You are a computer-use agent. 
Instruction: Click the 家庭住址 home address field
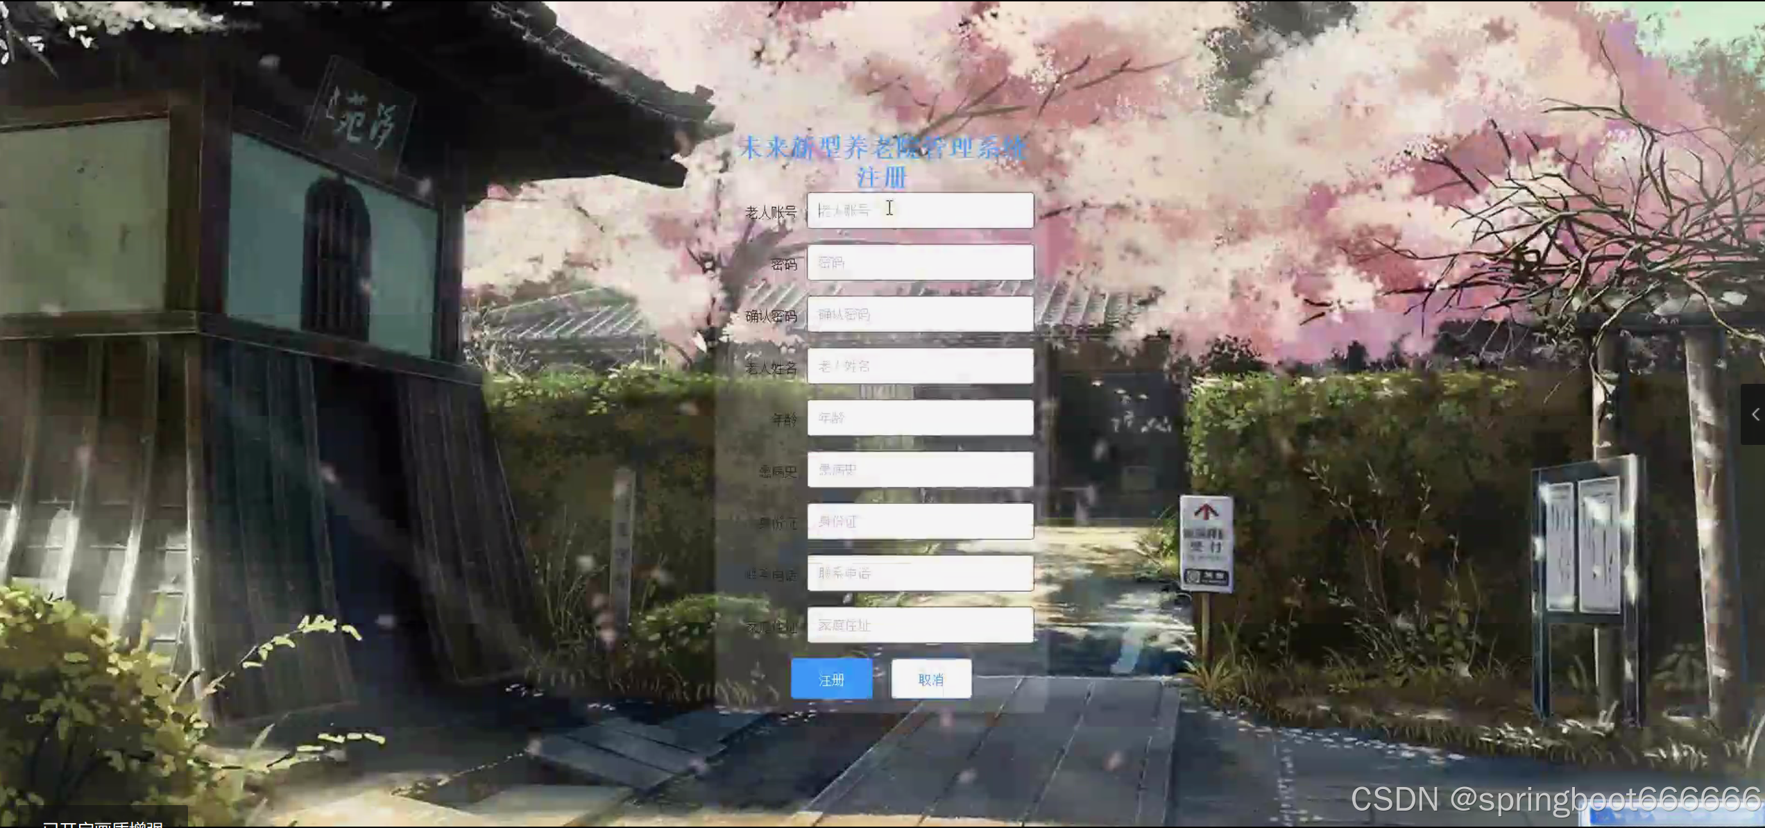[x=920, y=625]
